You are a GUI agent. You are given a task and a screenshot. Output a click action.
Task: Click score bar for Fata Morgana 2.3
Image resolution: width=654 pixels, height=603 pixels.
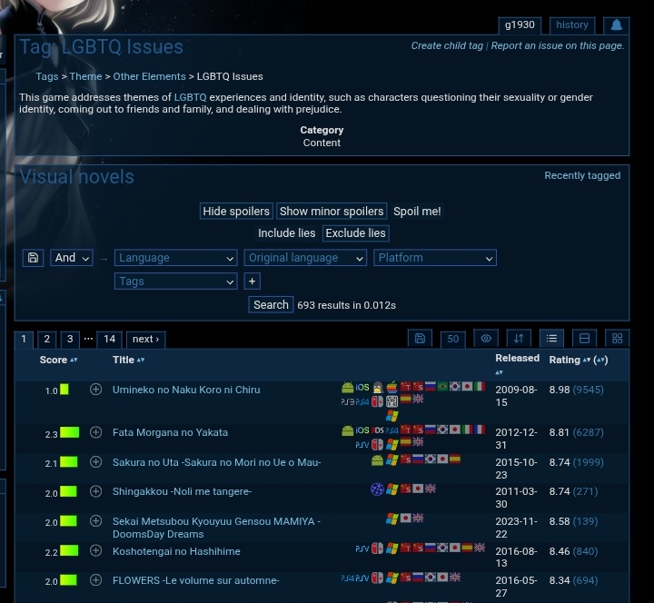[x=69, y=432]
